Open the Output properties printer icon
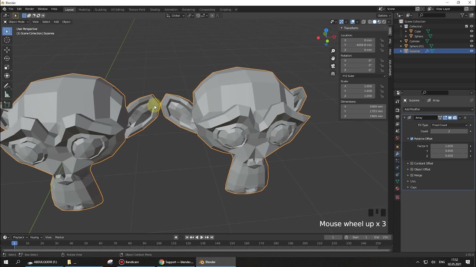The image size is (476, 267). (x=397, y=117)
